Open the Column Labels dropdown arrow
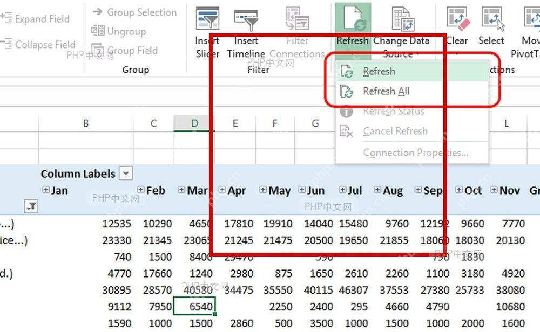 pos(126,173)
